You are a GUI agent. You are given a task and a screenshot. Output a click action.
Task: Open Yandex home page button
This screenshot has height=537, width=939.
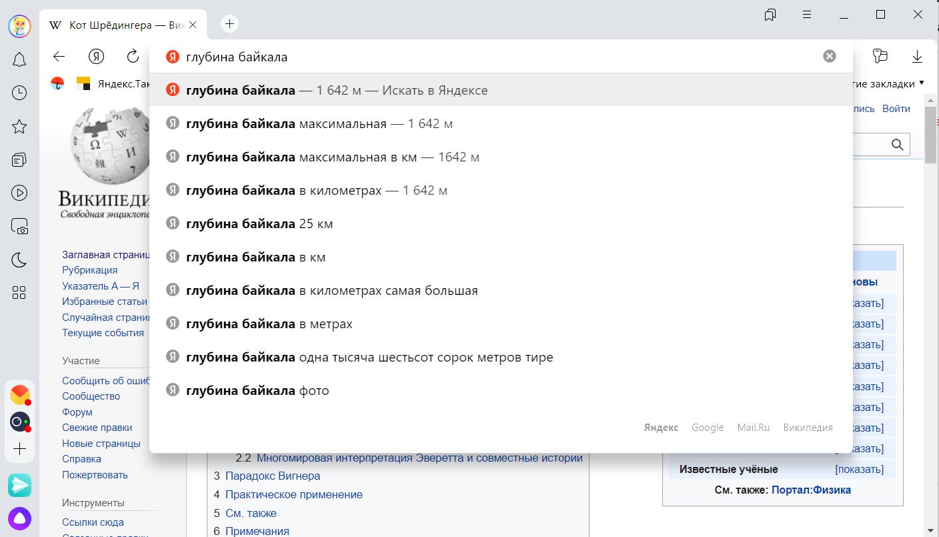(97, 57)
